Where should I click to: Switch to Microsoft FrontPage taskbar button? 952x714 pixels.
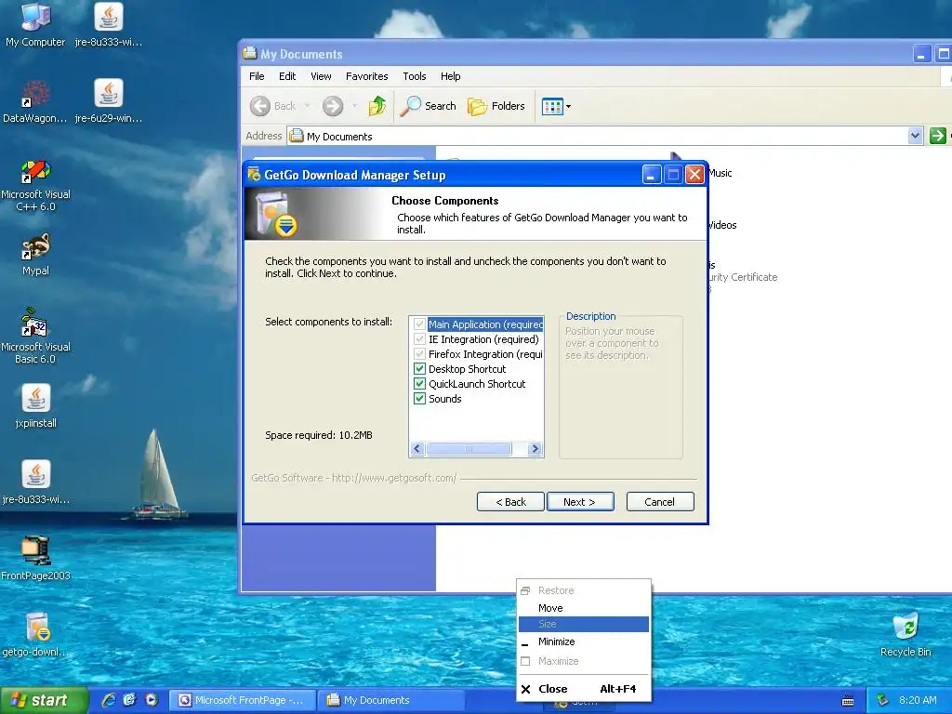click(x=243, y=700)
